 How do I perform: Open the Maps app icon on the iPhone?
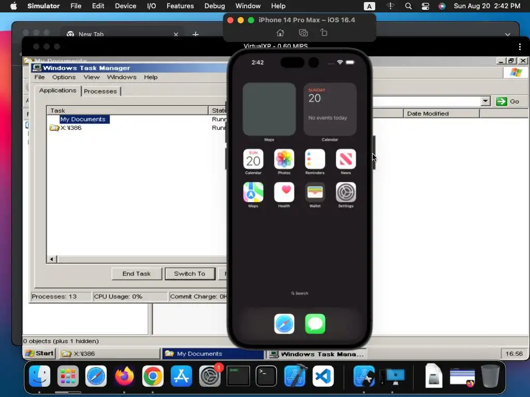click(253, 192)
